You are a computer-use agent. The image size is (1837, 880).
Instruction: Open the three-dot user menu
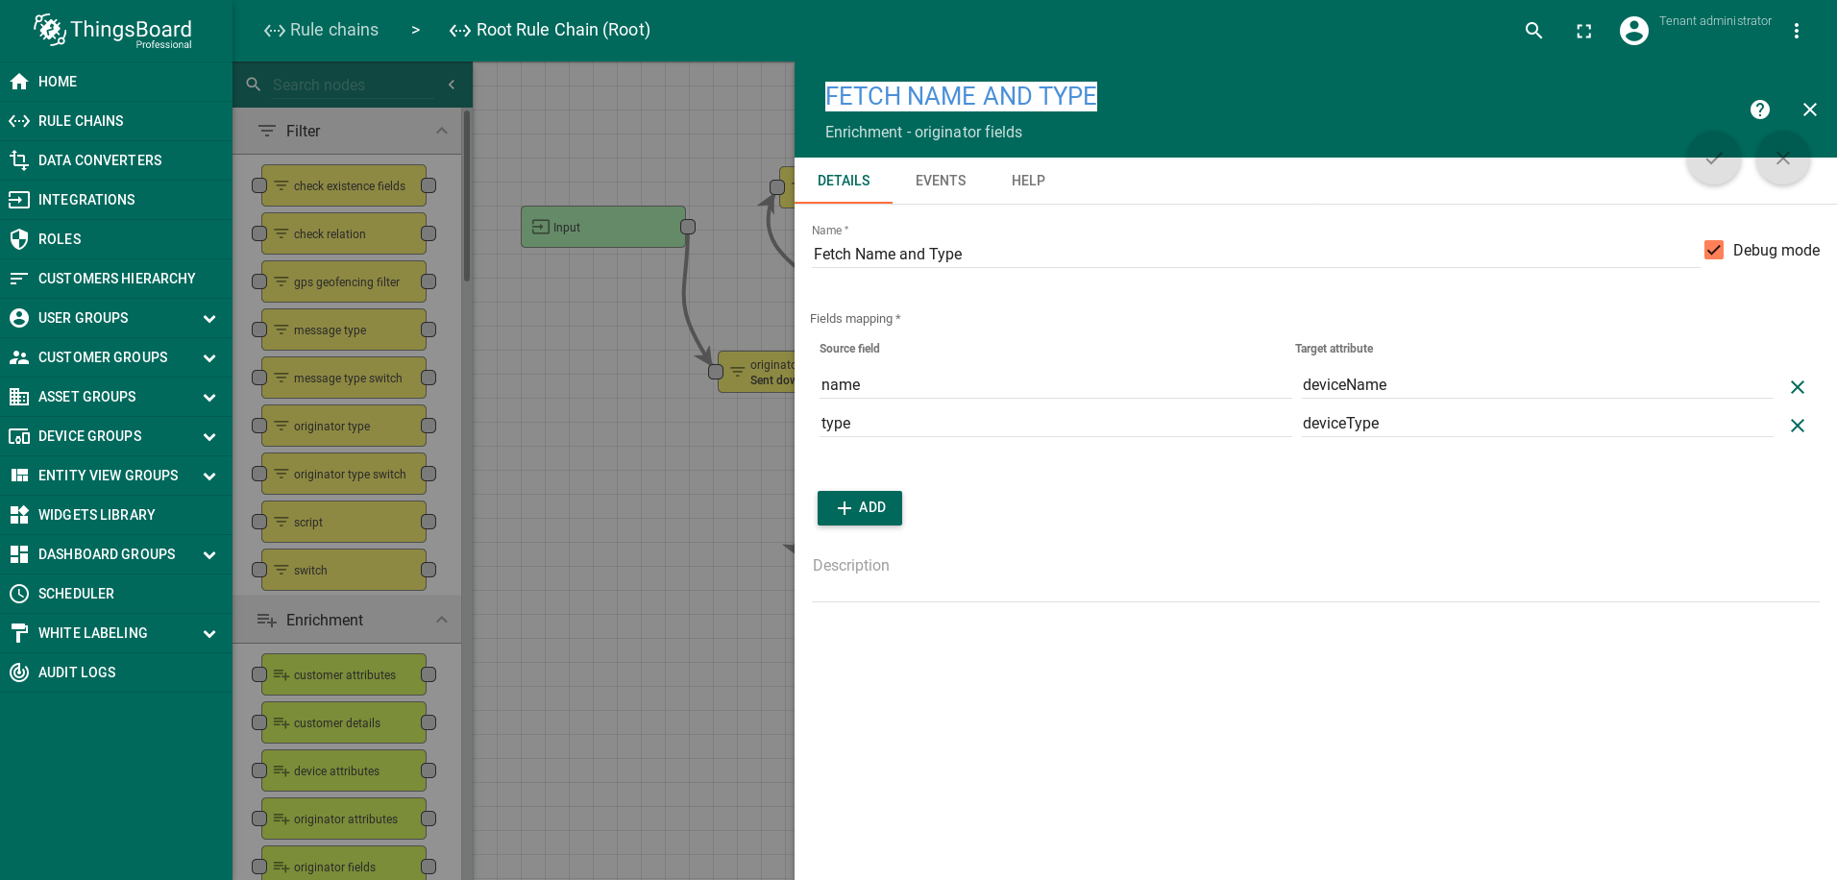(1797, 31)
